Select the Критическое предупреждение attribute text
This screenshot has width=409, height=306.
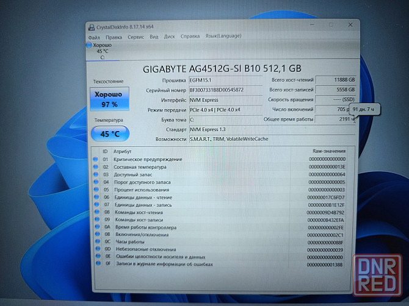coord(148,159)
